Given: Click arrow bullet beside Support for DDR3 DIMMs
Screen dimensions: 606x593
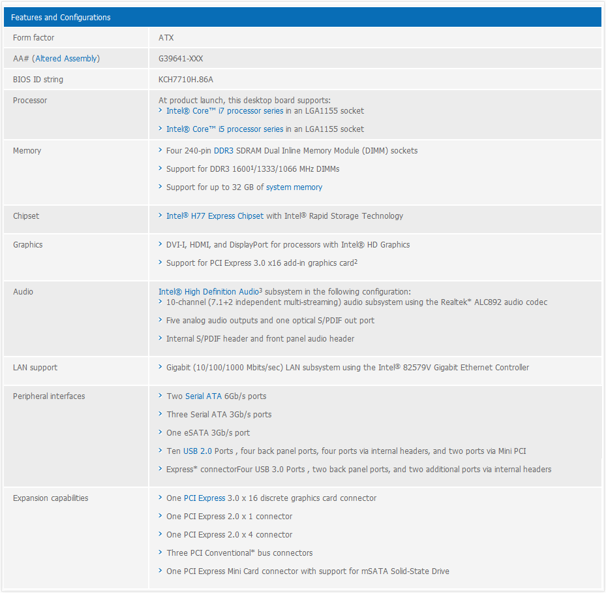Looking at the screenshot, I should coord(160,168).
